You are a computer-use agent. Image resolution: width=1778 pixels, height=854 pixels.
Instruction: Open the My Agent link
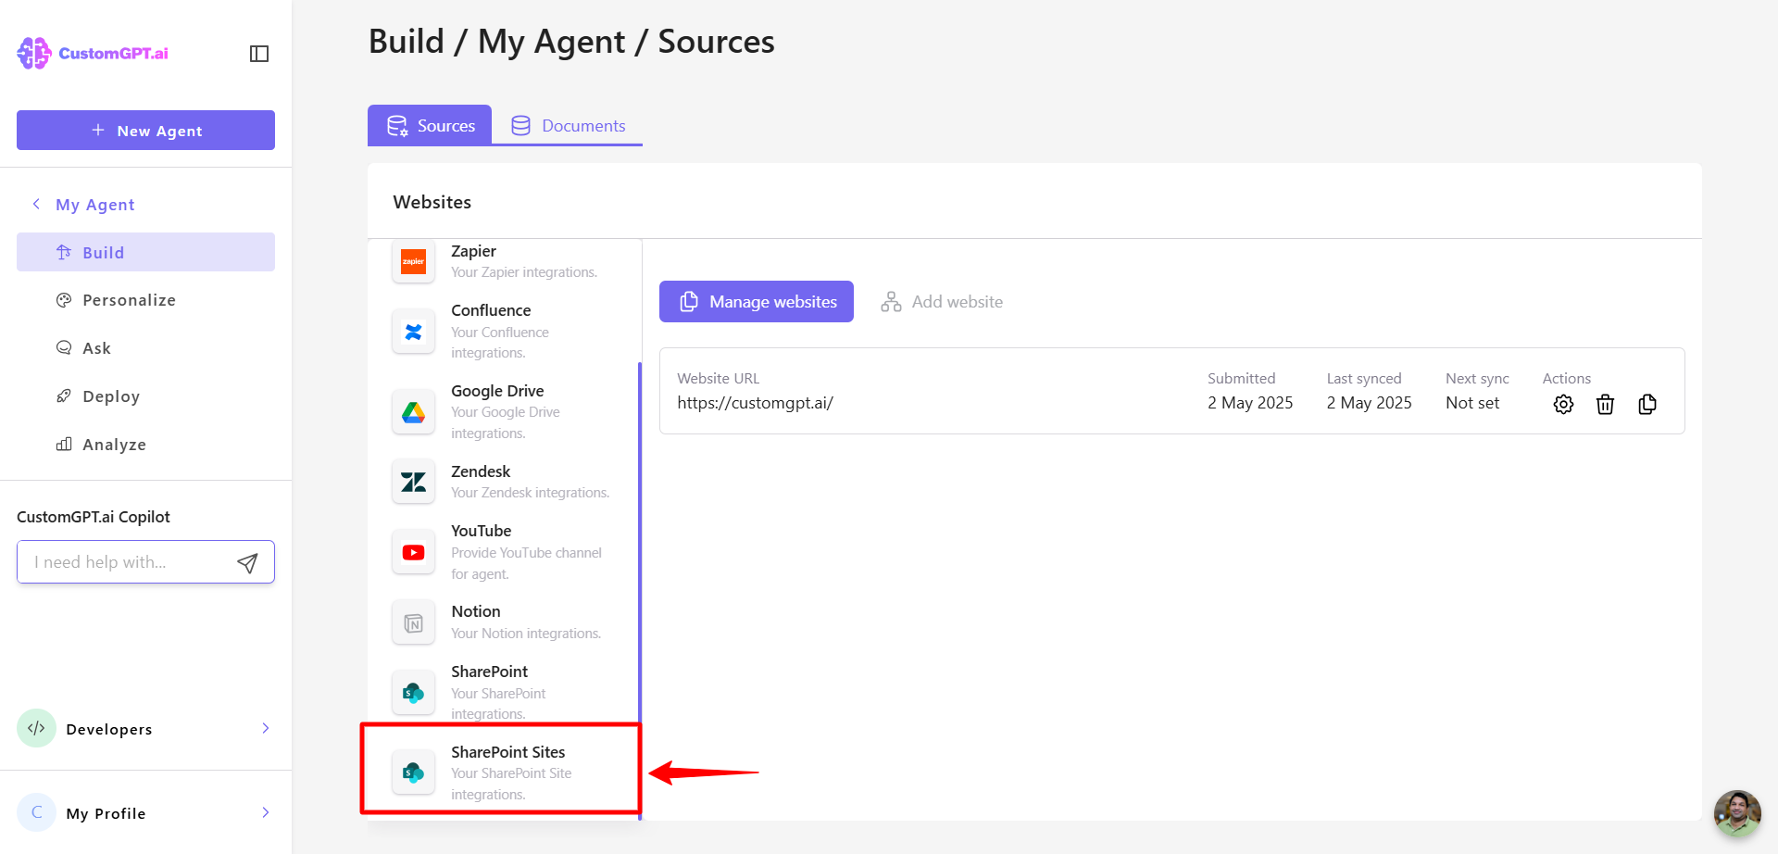tap(95, 205)
